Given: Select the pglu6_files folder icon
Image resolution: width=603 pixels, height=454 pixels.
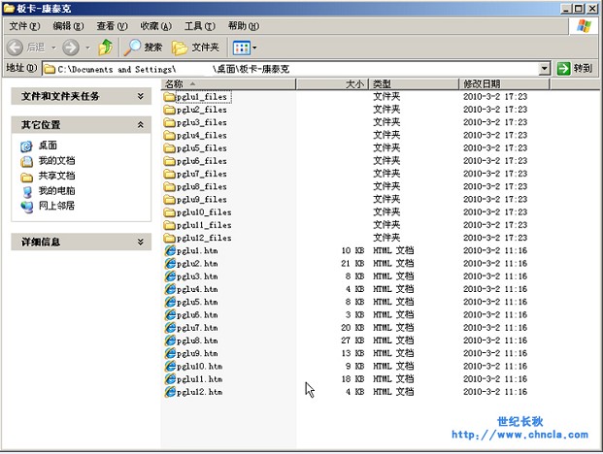Looking at the screenshot, I should click(169, 161).
